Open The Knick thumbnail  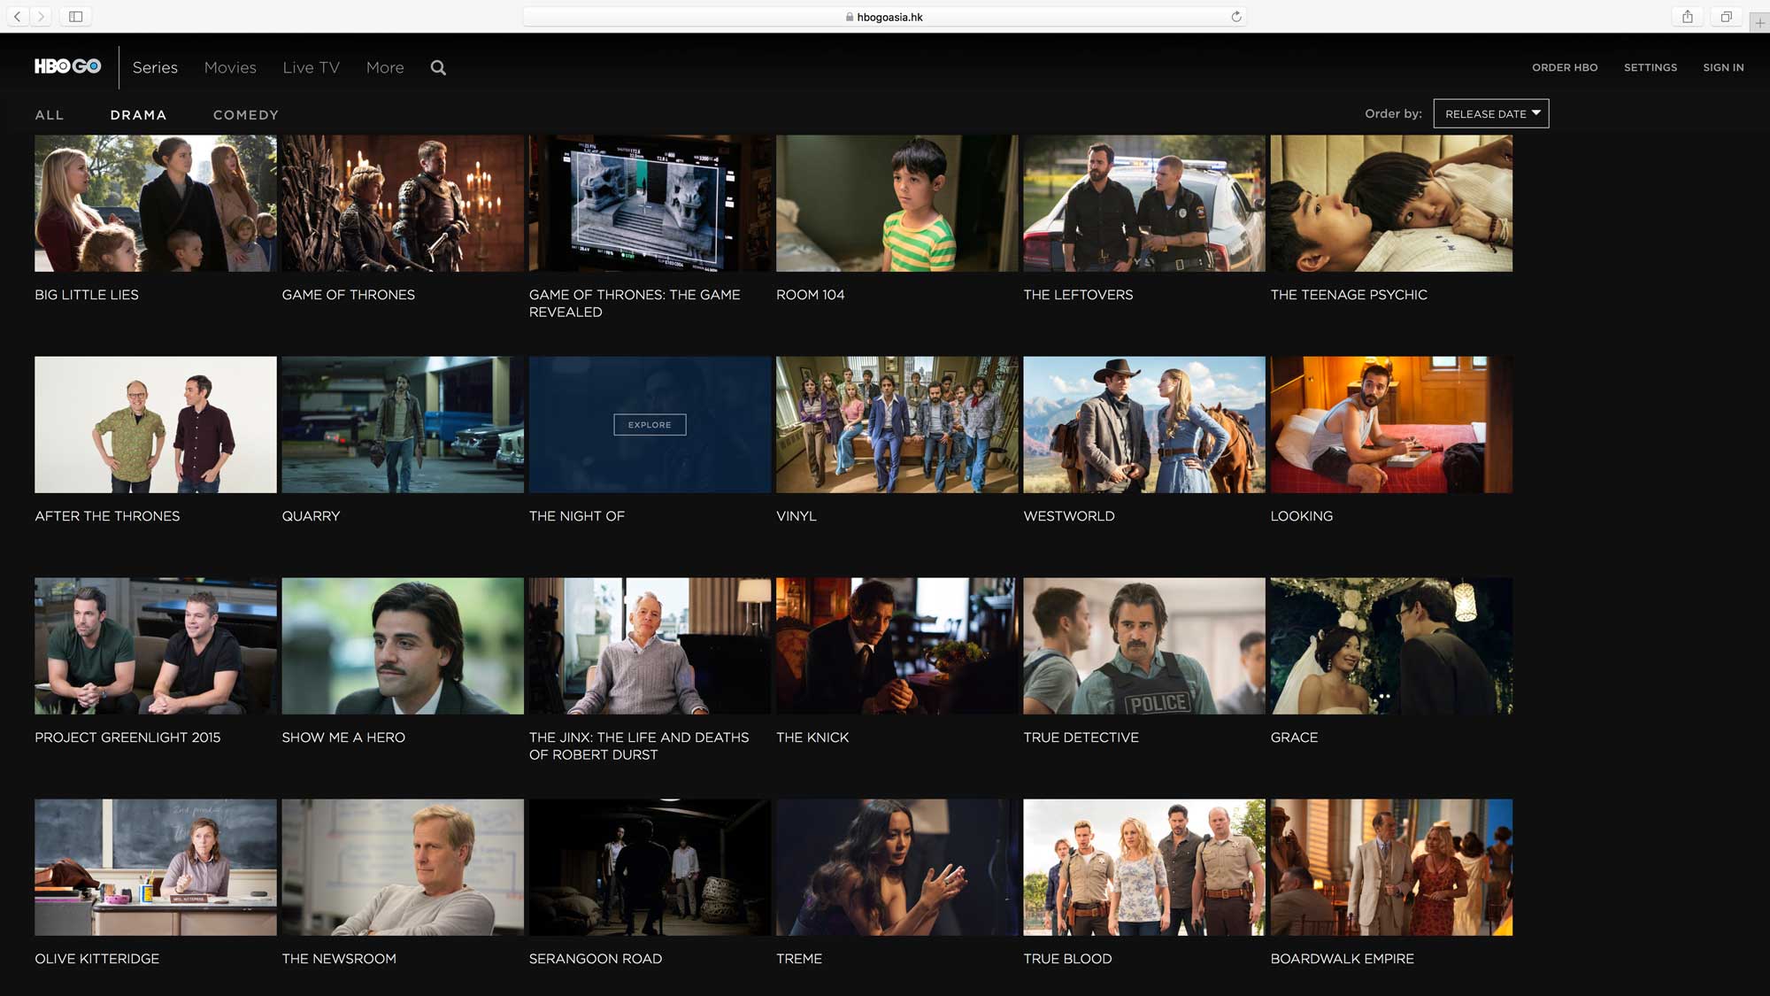click(897, 646)
